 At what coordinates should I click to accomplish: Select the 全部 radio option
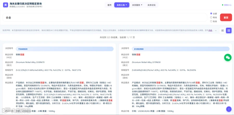(x=211, y=13)
